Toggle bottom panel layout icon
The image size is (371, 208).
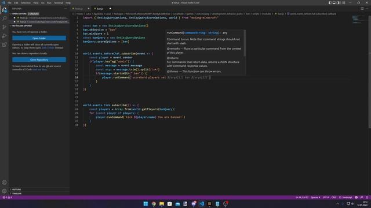click(x=334, y=3)
